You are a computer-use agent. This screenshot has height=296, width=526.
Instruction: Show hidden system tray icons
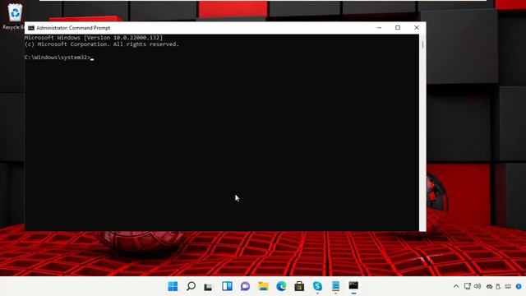(x=456, y=286)
